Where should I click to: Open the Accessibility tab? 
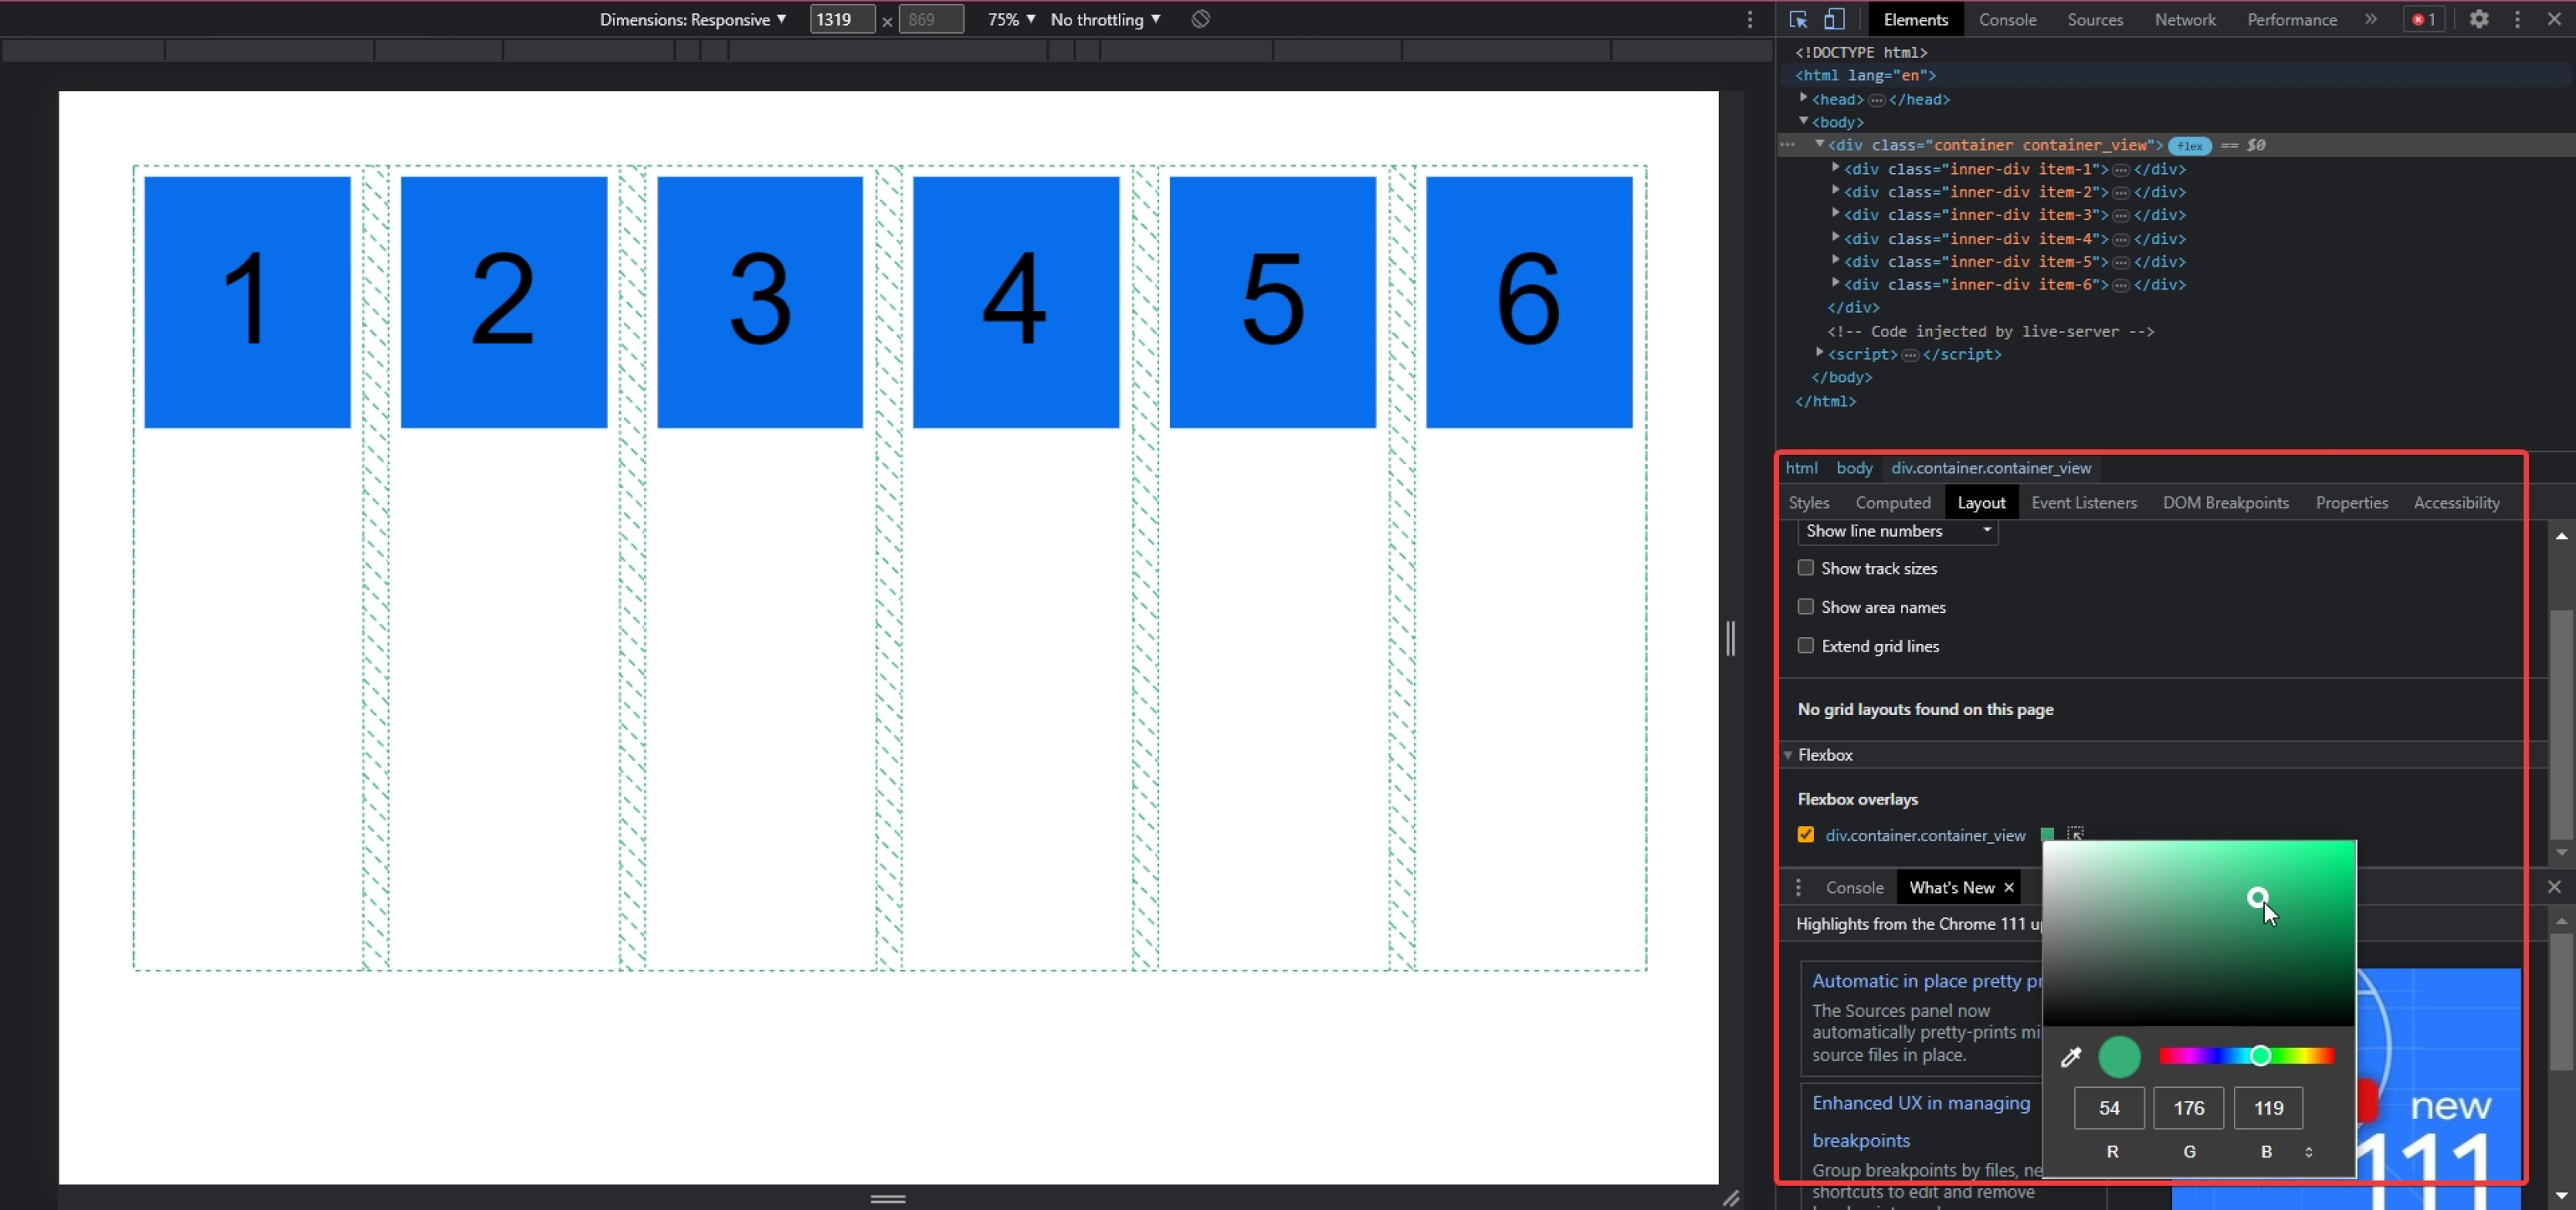click(2456, 502)
